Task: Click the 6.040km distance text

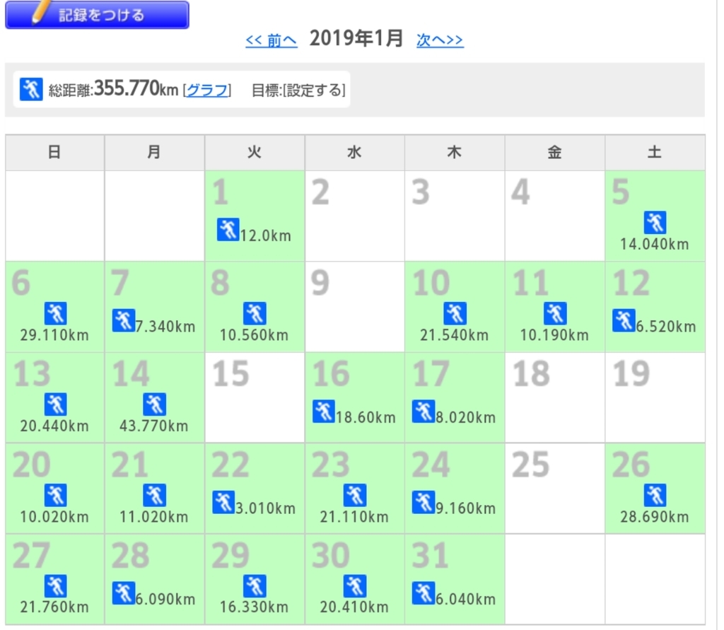Action: click(465, 600)
